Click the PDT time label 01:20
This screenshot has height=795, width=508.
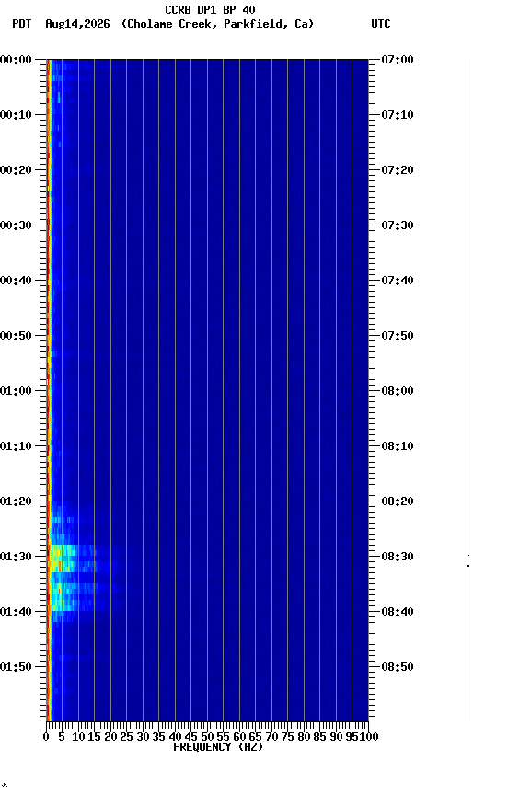click(x=16, y=502)
